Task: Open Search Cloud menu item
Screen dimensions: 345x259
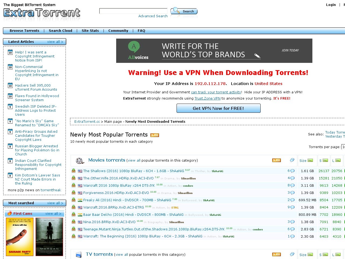Action: click(60, 31)
